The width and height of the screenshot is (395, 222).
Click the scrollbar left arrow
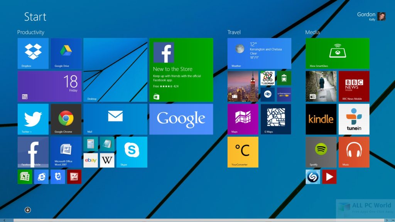click(4, 220)
